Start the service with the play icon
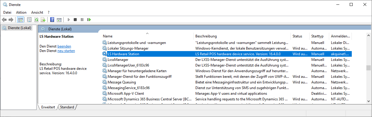The width and height of the screenshot is (372, 117). (69, 20)
